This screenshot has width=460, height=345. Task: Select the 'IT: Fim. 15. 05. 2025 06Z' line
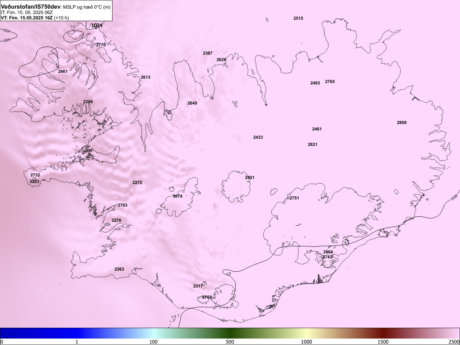(27, 12)
